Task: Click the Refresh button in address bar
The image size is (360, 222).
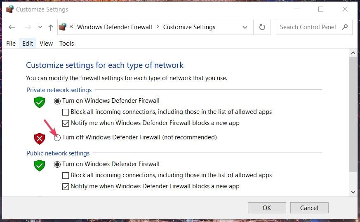Action: (x=262, y=27)
